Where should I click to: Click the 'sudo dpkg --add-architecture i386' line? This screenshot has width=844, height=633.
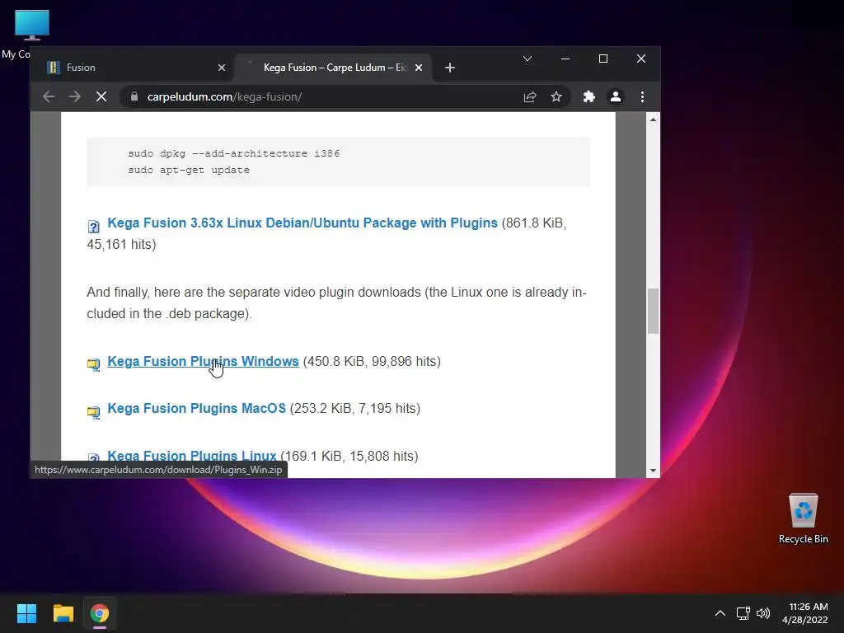[x=234, y=153]
